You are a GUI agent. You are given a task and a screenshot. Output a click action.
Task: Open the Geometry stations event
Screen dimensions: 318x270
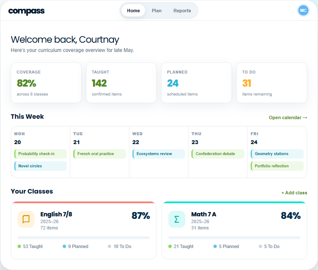pyautogui.click(x=277, y=154)
